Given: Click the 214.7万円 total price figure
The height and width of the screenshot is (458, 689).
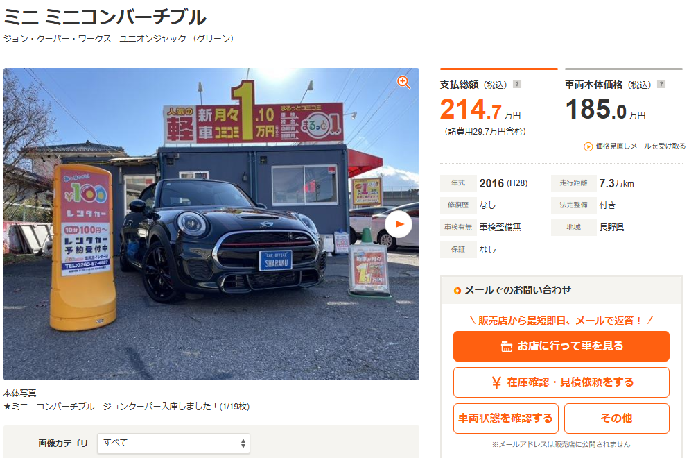Looking at the screenshot, I should (x=480, y=109).
